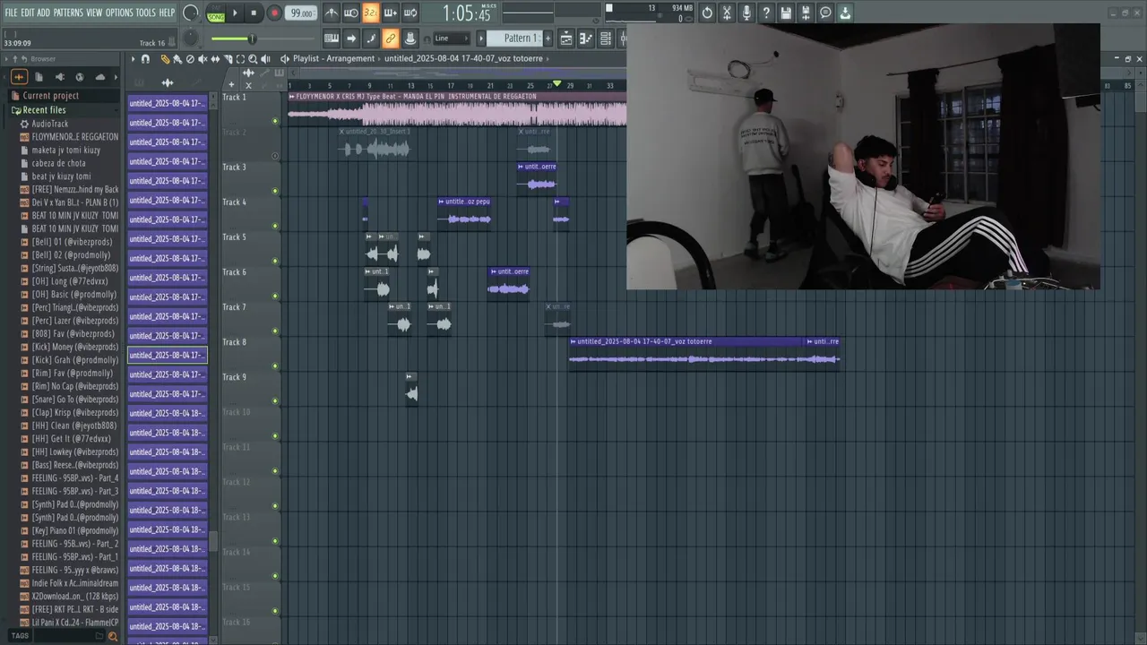This screenshot has height=645, width=1147.
Task: Open the Pattern 1 selector
Action: tap(515, 39)
